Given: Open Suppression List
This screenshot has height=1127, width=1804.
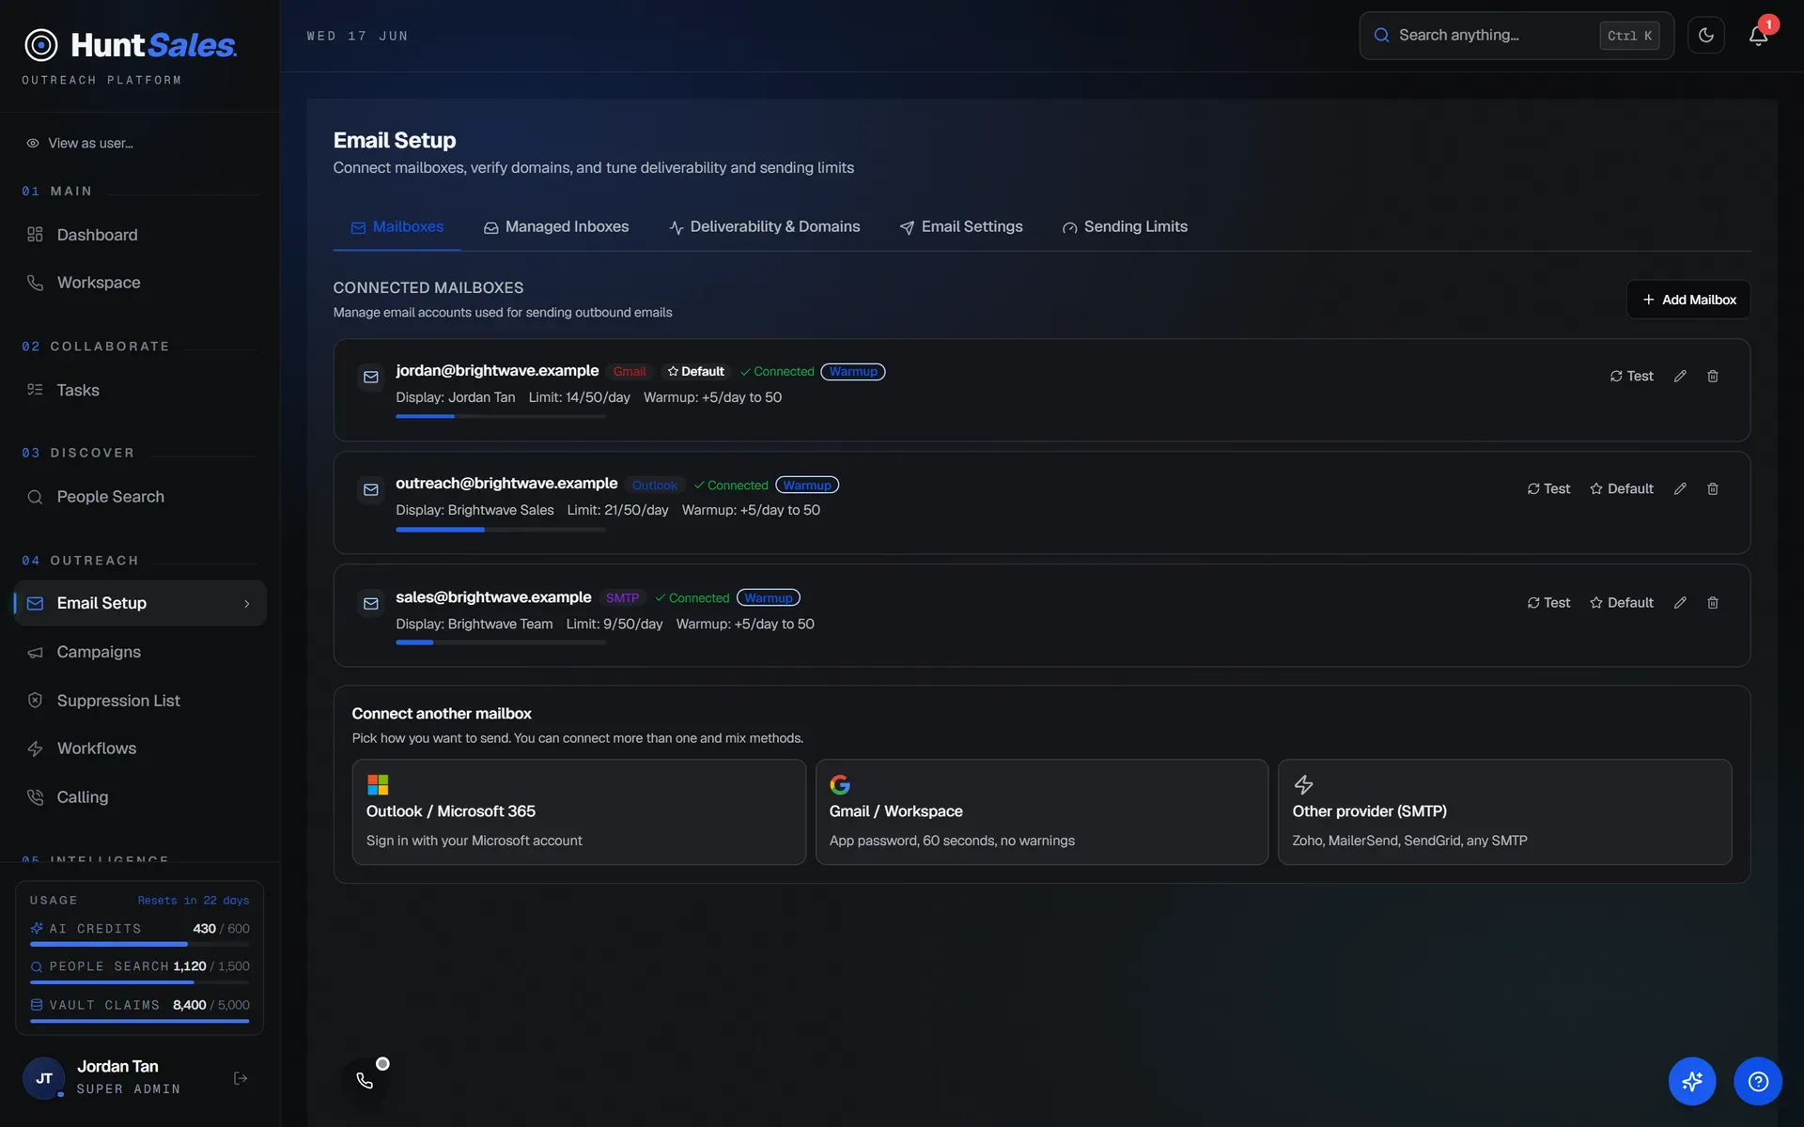Looking at the screenshot, I should (x=139, y=701).
